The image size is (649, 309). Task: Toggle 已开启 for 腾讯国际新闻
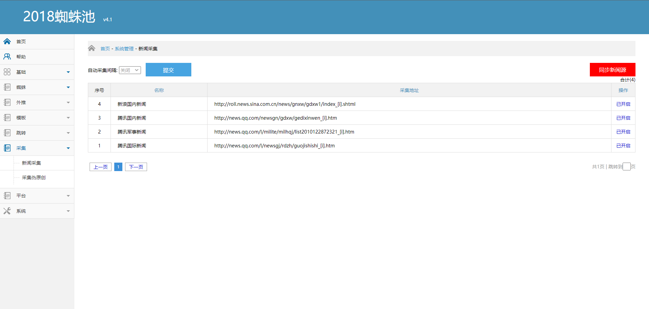click(x=623, y=146)
